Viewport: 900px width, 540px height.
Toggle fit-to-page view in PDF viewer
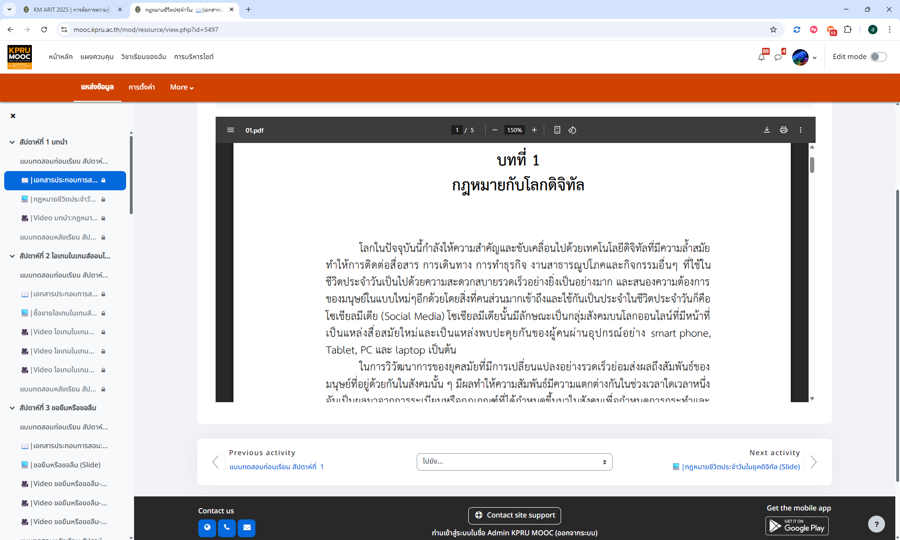click(557, 130)
